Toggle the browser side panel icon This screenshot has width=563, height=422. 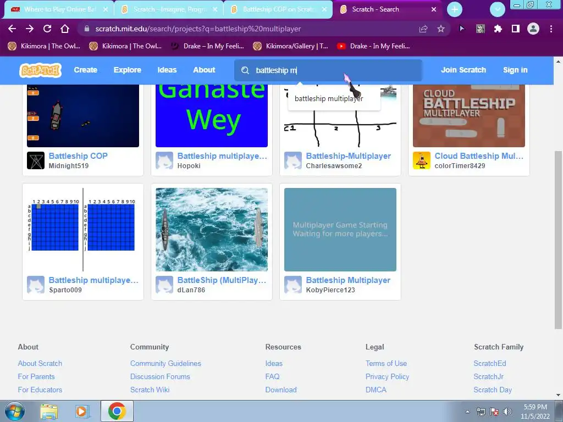[x=516, y=29]
